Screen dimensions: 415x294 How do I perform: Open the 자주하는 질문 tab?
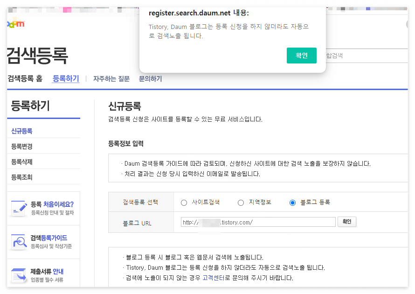(111, 78)
